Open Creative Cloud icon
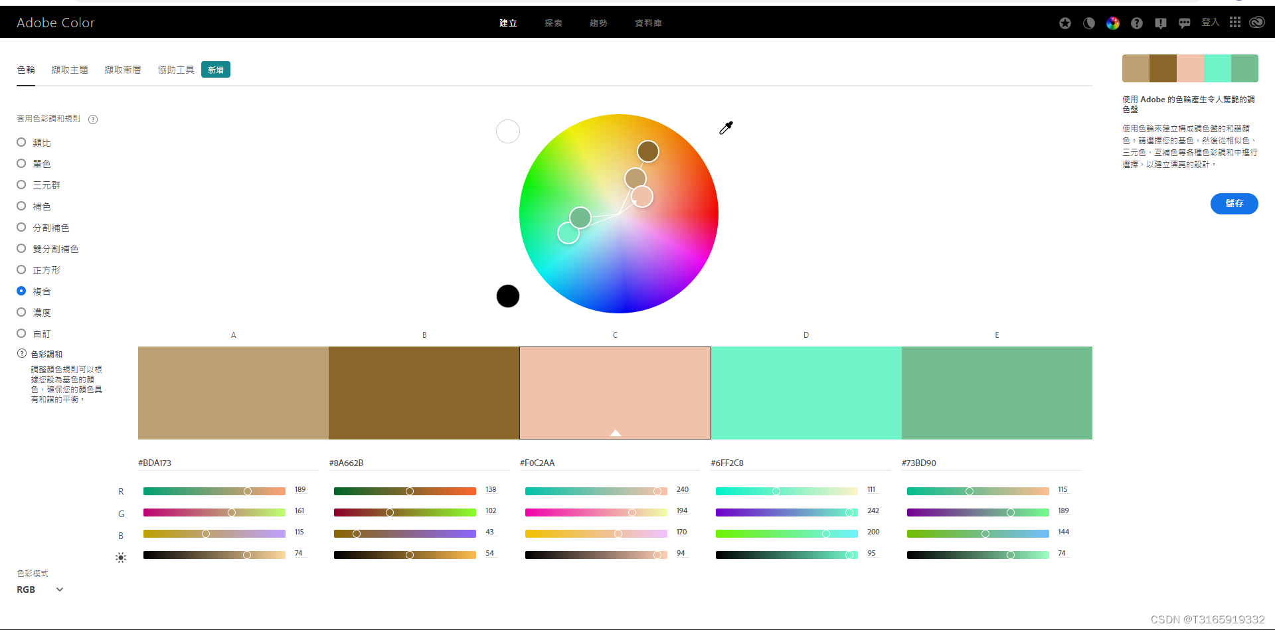The image size is (1275, 630). pos(1257,23)
